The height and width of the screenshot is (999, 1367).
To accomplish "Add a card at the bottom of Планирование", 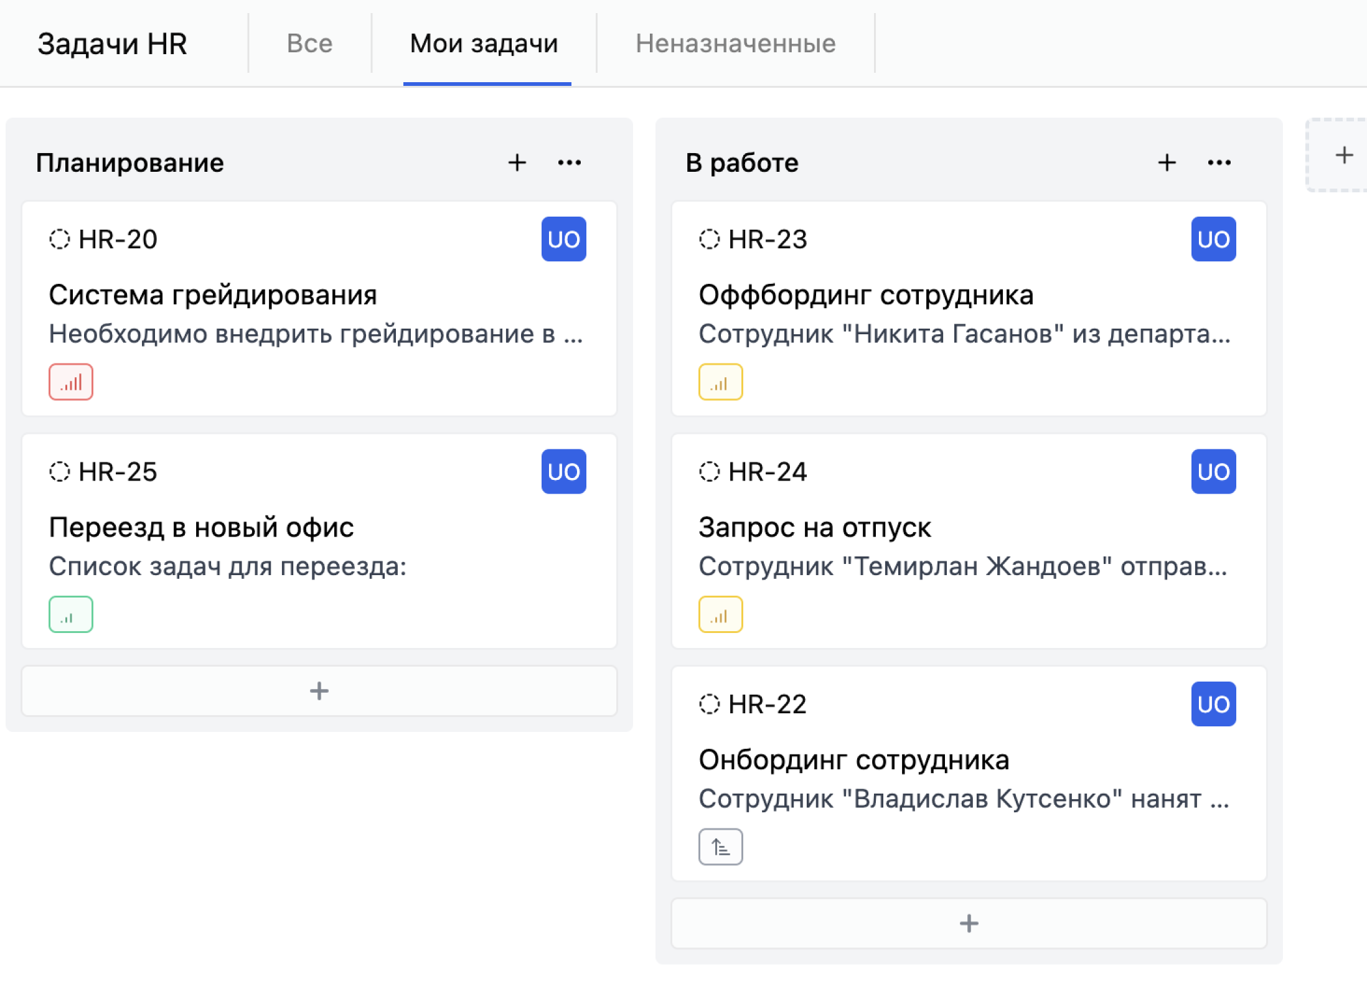I will tap(319, 690).
